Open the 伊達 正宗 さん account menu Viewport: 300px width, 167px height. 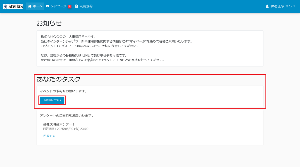point(281,6)
